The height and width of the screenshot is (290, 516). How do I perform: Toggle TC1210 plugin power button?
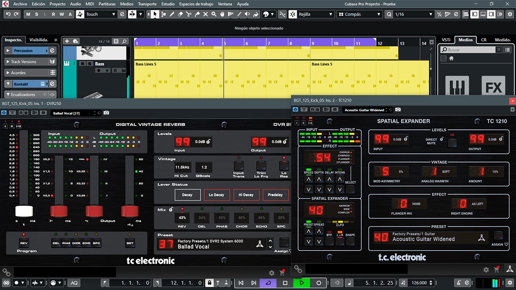point(295,110)
